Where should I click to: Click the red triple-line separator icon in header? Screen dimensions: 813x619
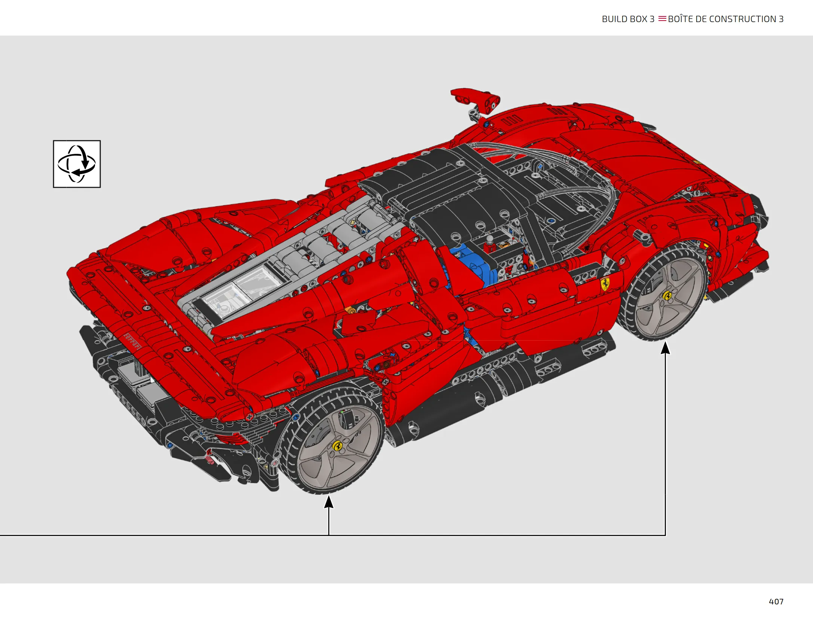tap(662, 19)
